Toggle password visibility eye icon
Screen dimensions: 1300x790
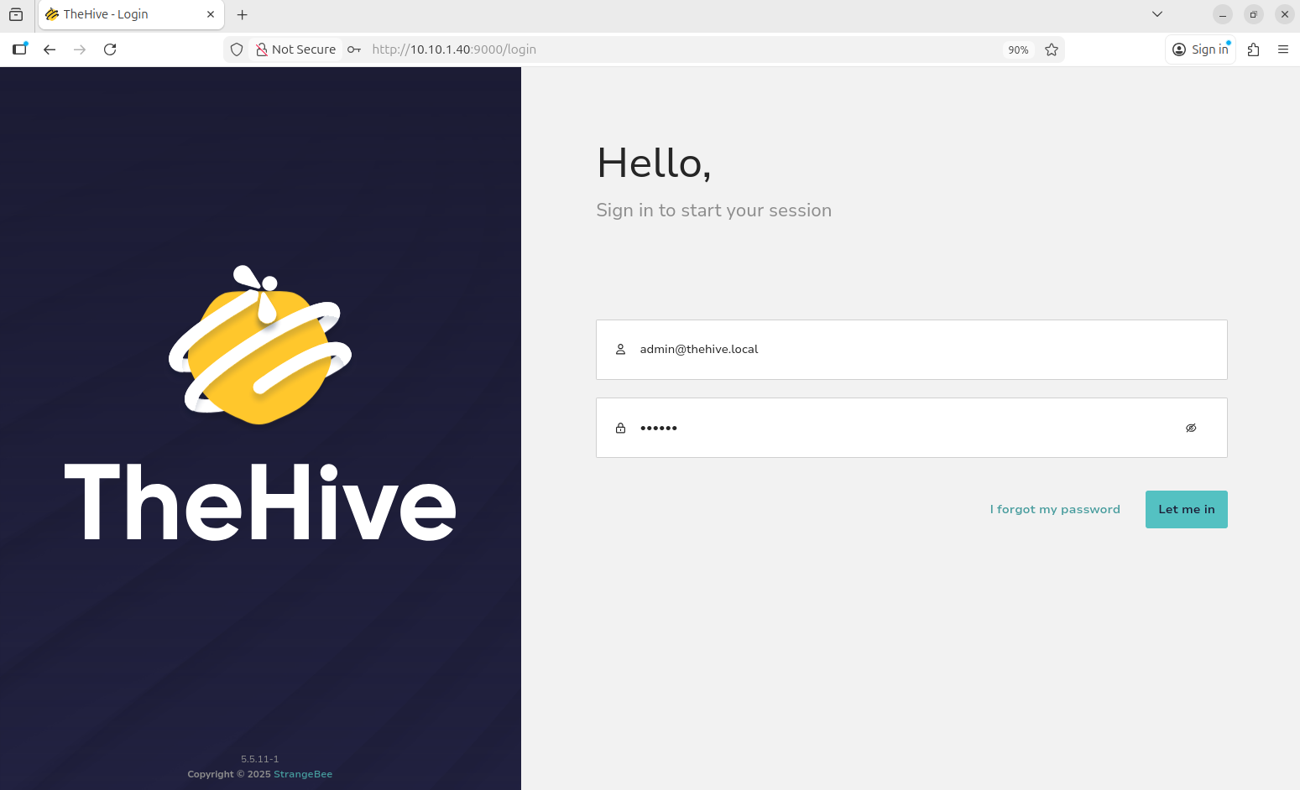click(x=1190, y=428)
